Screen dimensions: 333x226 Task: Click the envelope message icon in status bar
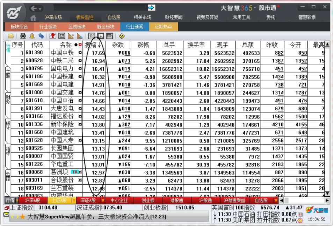pyautogui.click(x=6, y=214)
